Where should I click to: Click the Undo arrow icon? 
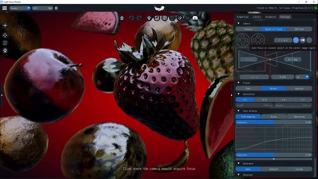(x=131, y=18)
